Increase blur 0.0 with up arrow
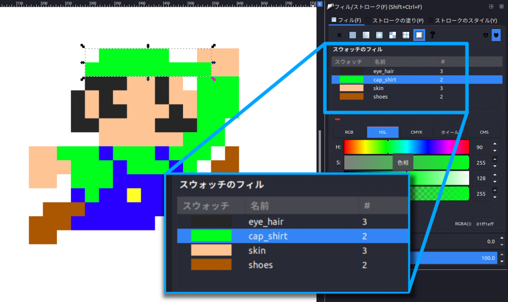Viewport: 508px width, 302px height. [x=502, y=238]
